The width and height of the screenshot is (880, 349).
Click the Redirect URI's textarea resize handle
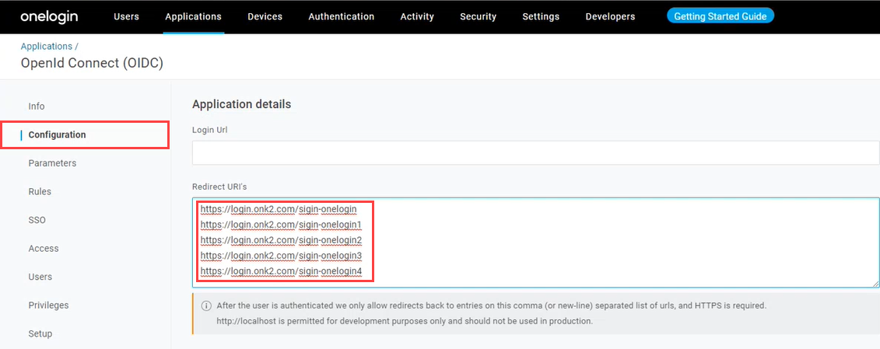tap(875, 284)
